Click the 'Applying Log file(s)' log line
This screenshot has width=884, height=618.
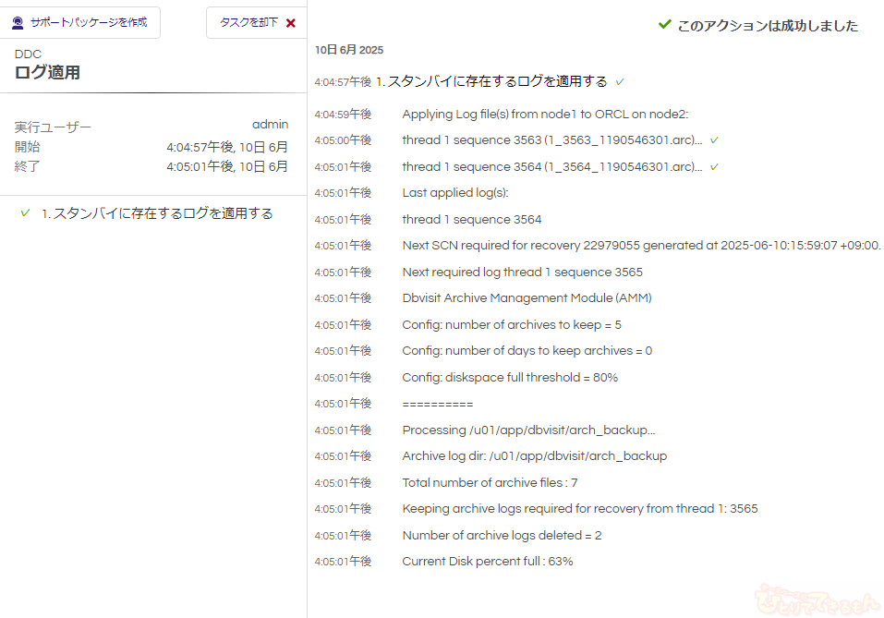[x=545, y=115]
